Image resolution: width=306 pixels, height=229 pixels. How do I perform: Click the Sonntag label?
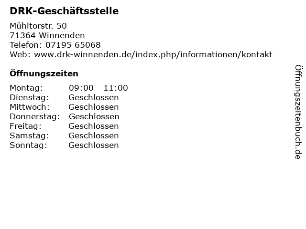[29, 145]
